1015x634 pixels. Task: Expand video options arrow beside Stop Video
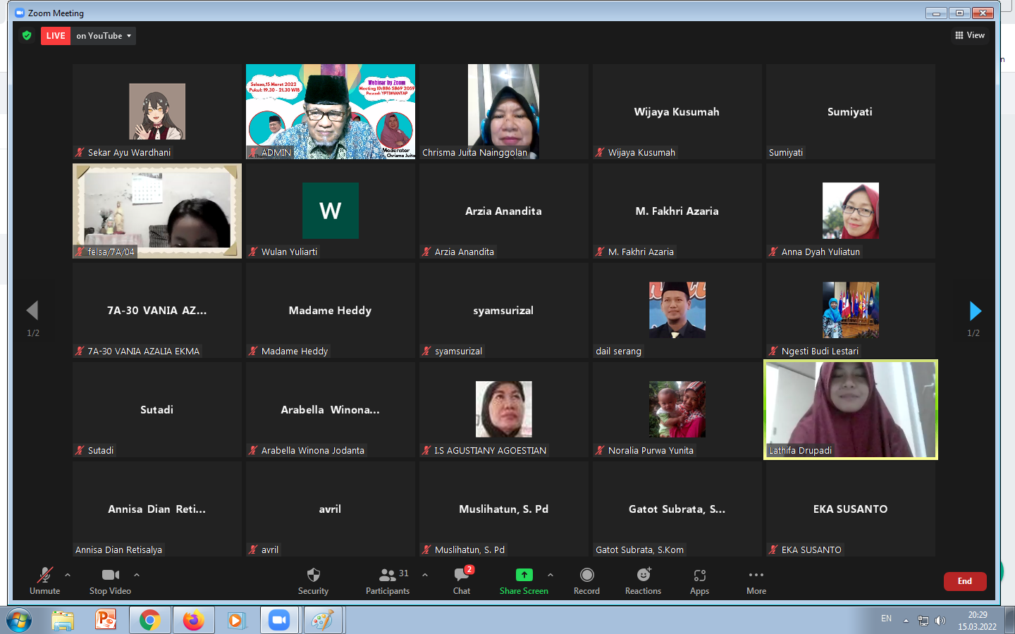137,575
